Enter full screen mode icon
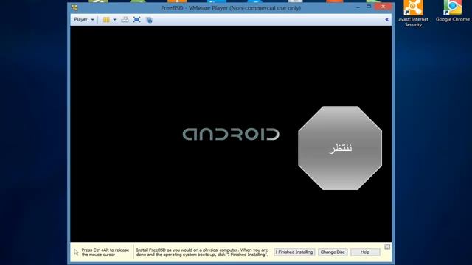472x265 pixels. 137,20
